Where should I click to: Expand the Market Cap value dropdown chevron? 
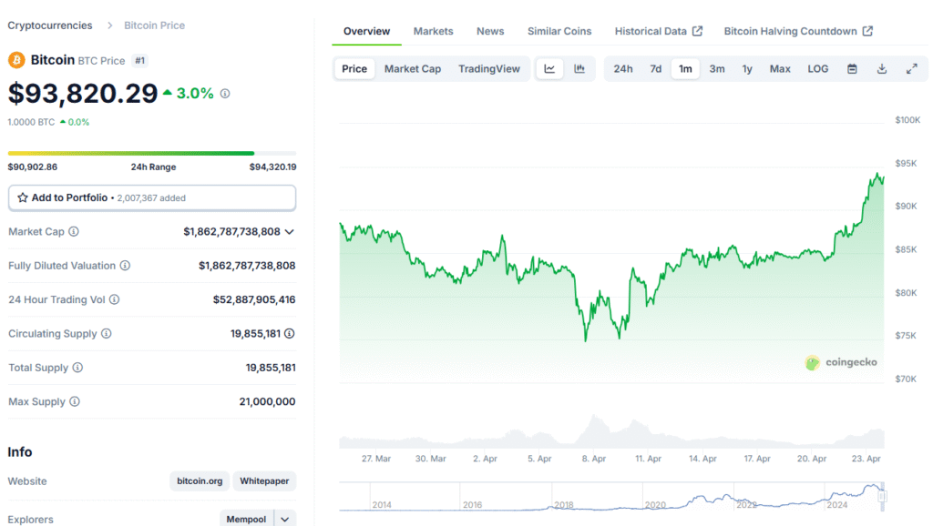(289, 232)
